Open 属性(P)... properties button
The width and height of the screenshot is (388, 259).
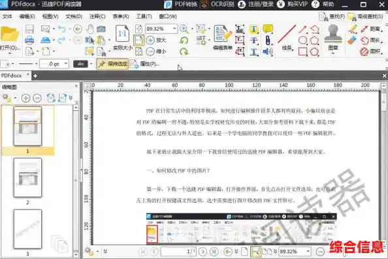pyautogui.click(x=144, y=64)
